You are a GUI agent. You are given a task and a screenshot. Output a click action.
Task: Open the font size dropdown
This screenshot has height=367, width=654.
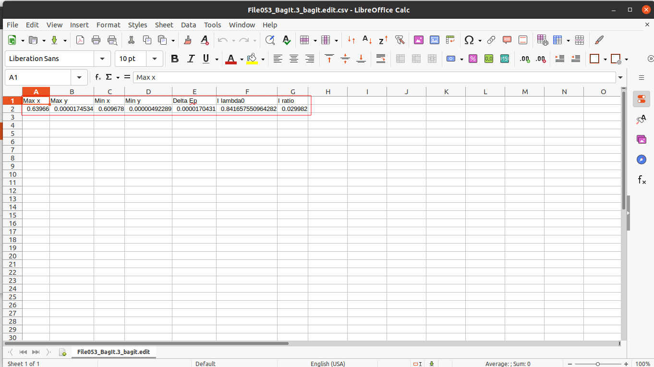pos(154,59)
